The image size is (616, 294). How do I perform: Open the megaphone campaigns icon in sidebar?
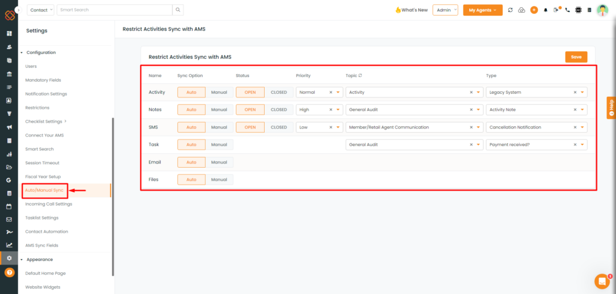(x=9, y=127)
